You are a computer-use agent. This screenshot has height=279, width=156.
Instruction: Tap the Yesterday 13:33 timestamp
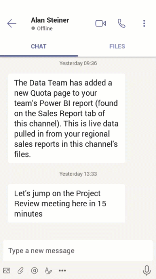(78, 174)
